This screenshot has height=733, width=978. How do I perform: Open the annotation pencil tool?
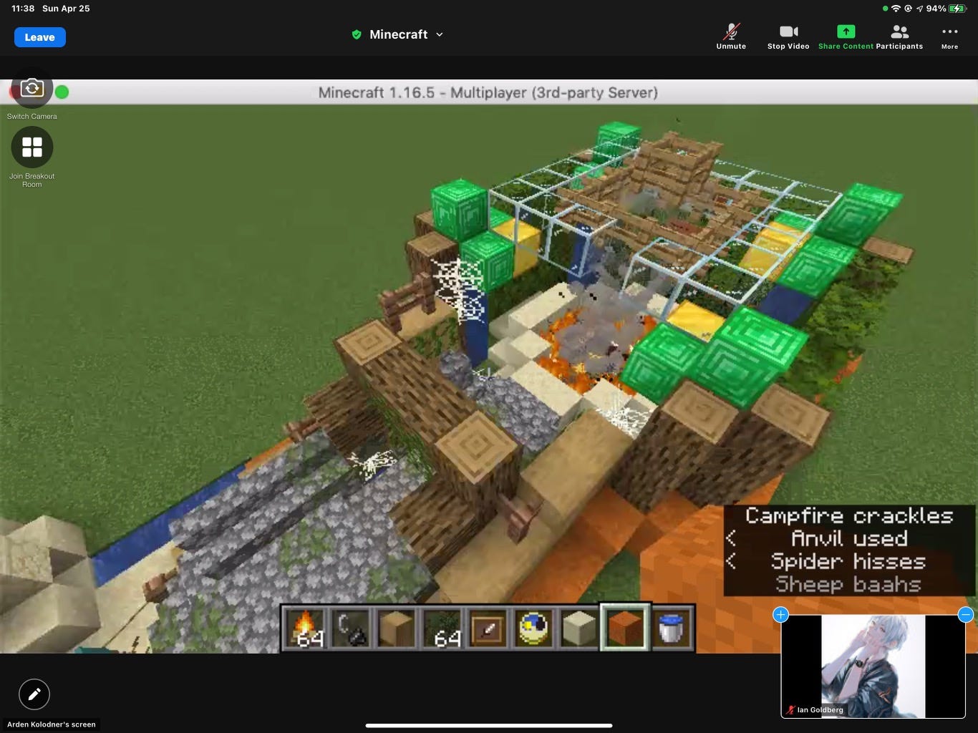pyautogui.click(x=34, y=694)
